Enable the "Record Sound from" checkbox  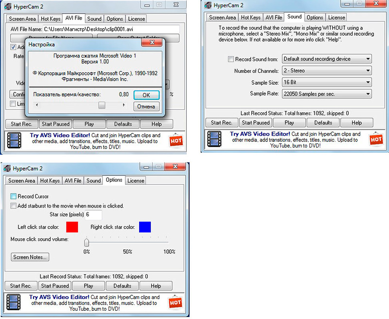point(230,59)
